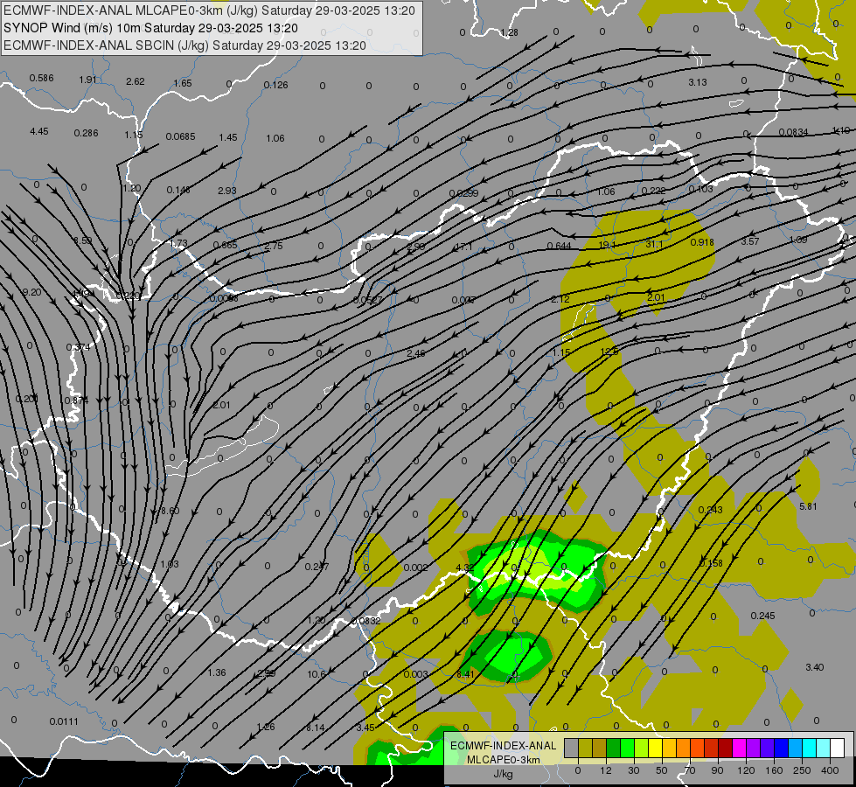
Task: Click the map value 0.245
Action: (762, 616)
